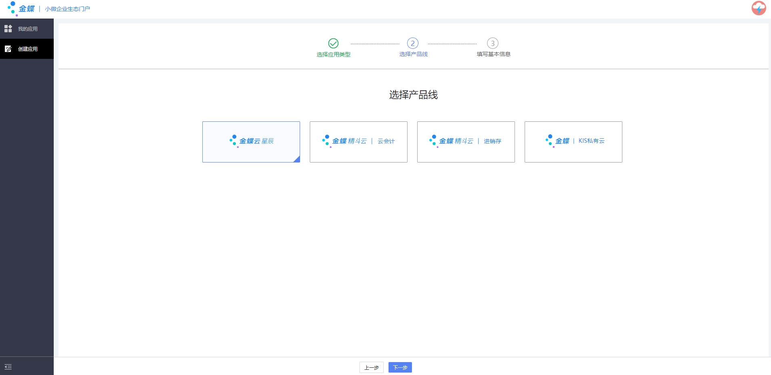Choose the 精斗云 进销存 product card
The height and width of the screenshot is (375, 771).
pyautogui.click(x=466, y=142)
